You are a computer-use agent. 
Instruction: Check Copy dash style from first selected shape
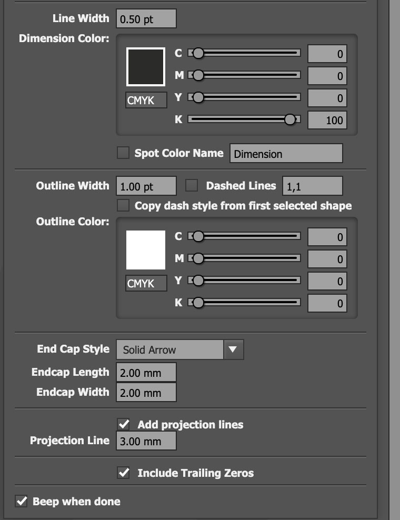pos(123,205)
